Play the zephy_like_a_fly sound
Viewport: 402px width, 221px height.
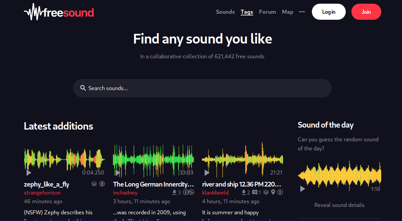(28, 173)
